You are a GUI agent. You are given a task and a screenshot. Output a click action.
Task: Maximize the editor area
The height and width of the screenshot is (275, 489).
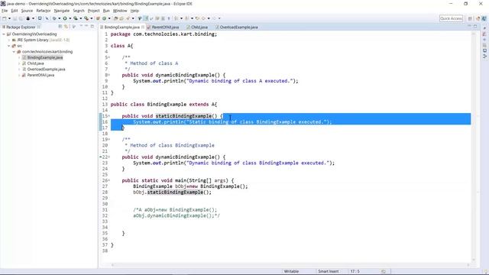click(x=475, y=27)
